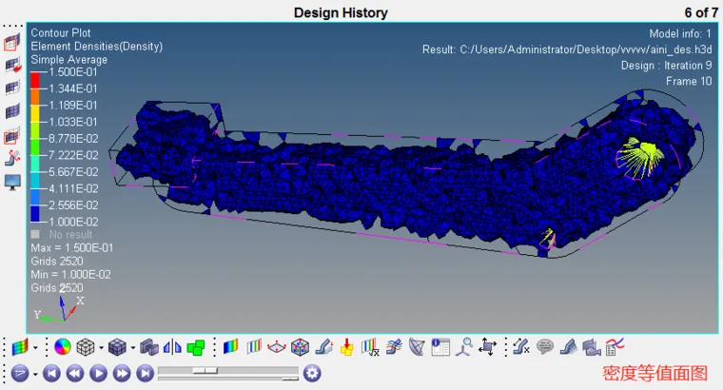Click the video camera capture icon
Viewport: 723px width, 390px height.
click(591, 346)
